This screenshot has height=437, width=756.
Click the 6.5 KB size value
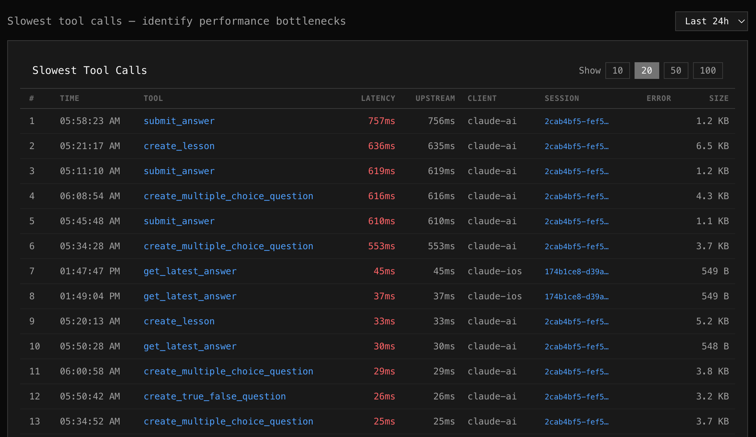[x=712, y=146]
